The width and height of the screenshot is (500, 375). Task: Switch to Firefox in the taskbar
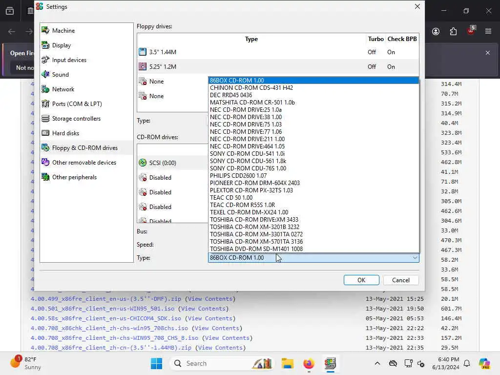click(x=309, y=363)
